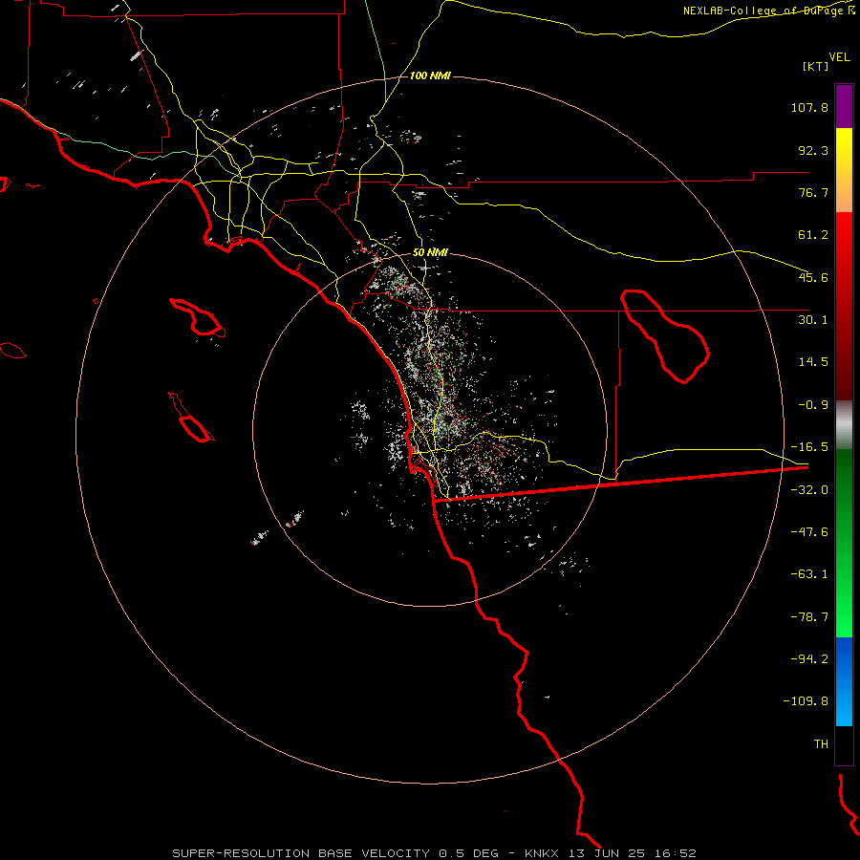Click the Super-Resolution Base Velocity caption at bottom
Screen dimensions: 860x860
point(434,853)
